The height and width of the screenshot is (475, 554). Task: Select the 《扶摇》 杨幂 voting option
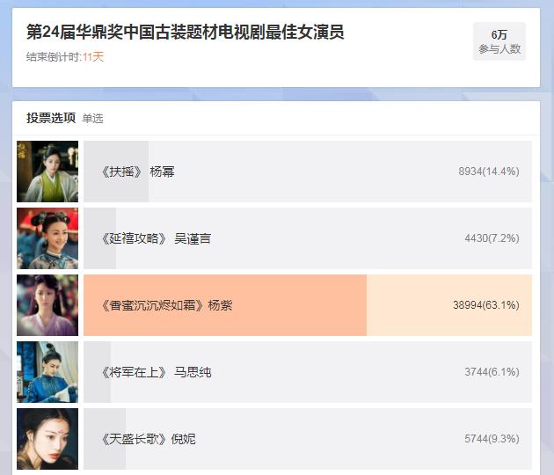(x=138, y=172)
